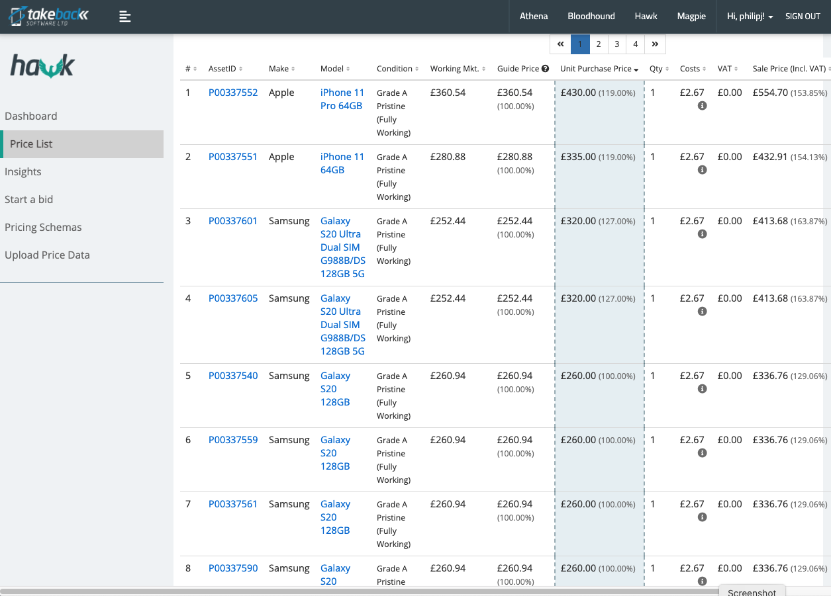831x596 pixels.
Task: Go to first page with double-left arrow
Action: click(560, 44)
